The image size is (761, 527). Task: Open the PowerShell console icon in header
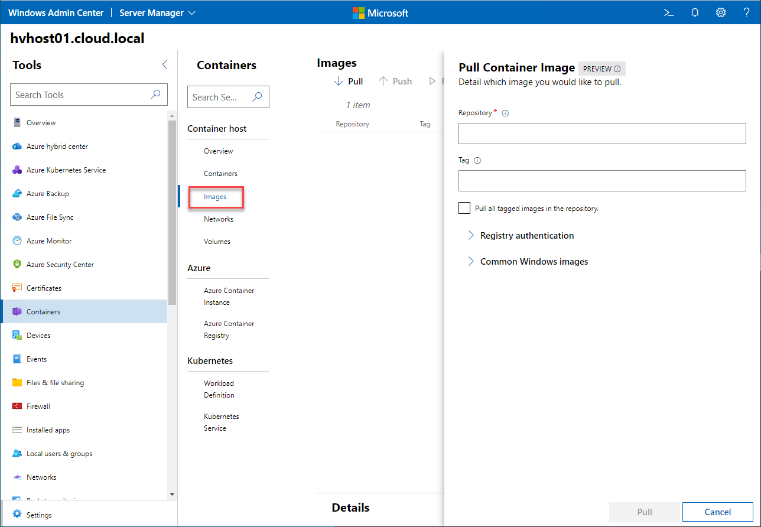pyautogui.click(x=669, y=12)
